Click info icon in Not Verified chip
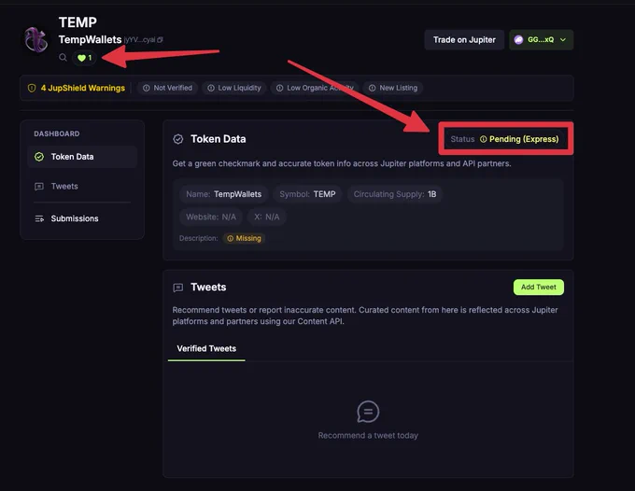Viewport: 635px width, 491px height. tap(147, 88)
